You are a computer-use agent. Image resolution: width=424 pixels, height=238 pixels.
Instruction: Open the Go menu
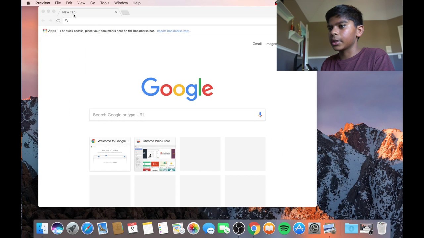93,3
